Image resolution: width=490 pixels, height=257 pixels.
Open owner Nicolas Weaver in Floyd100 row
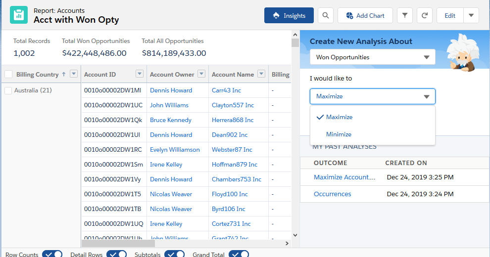171,194
